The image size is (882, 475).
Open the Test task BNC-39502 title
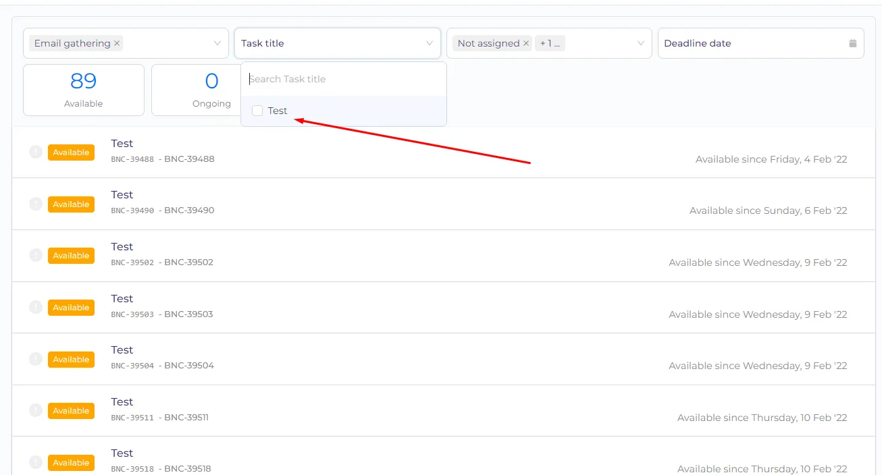point(122,246)
